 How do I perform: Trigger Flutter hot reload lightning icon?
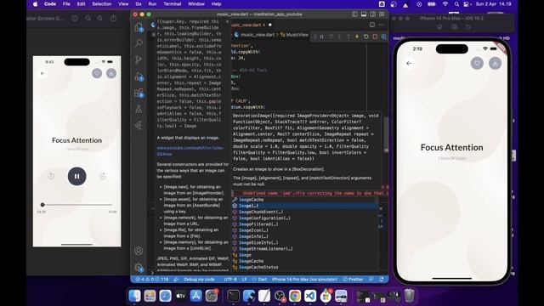[357, 37]
